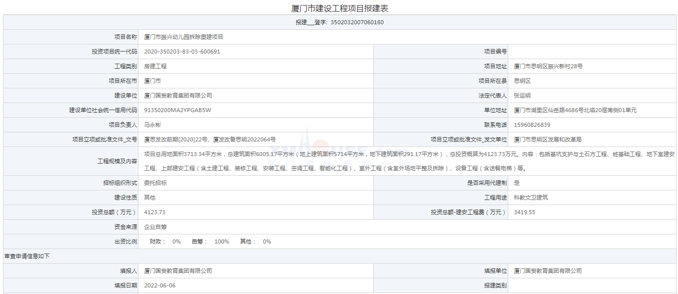Click the 工程用途 value 科教文卫建筑

tap(530, 198)
